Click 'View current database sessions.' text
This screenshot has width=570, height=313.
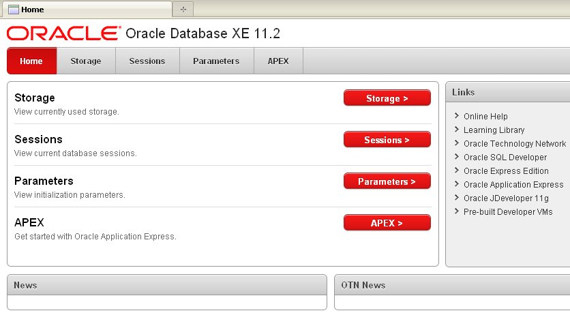point(75,153)
